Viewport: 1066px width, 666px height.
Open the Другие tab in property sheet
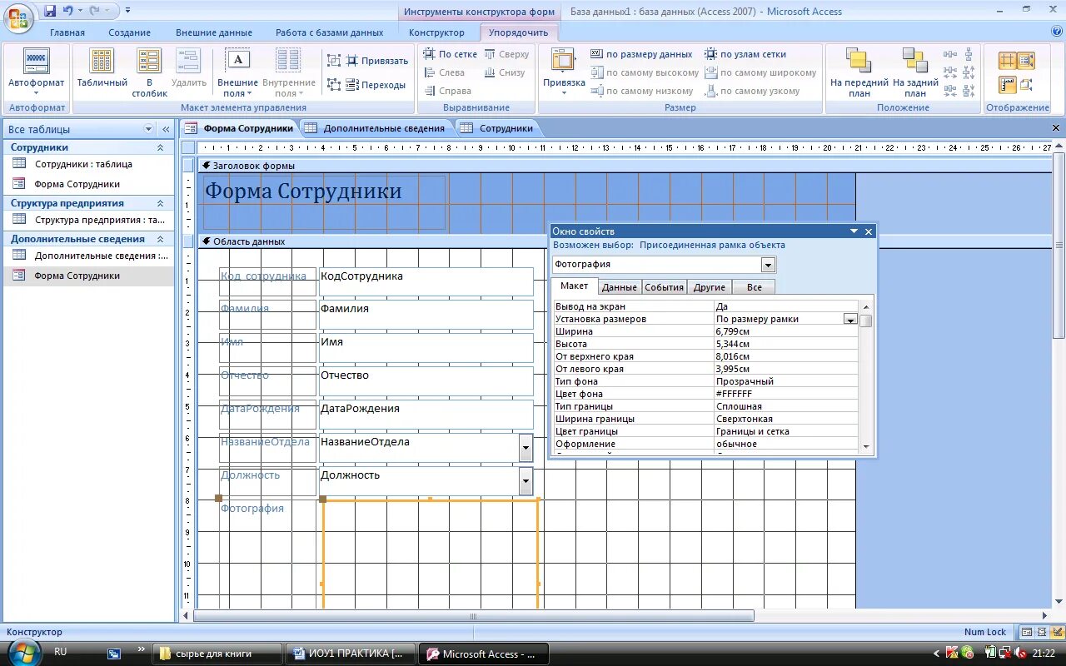click(710, 287)
